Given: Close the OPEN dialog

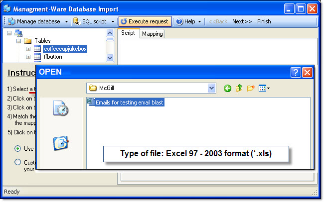Looking at the screenshot, I should [x=307, y=73].
